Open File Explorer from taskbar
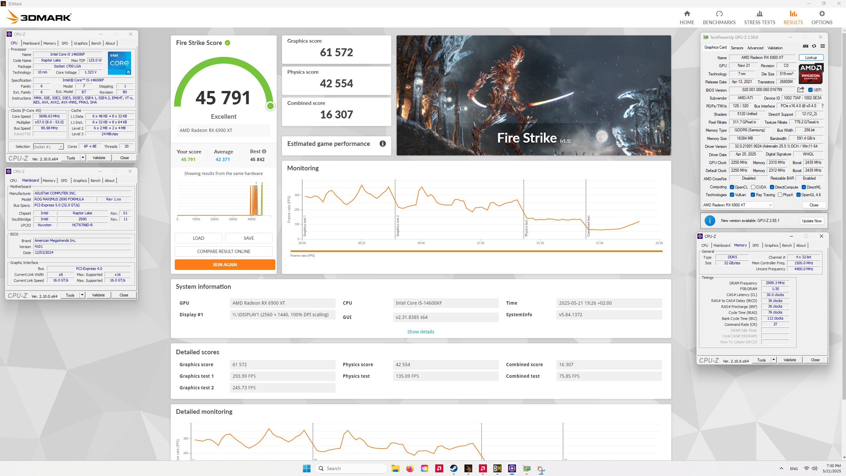 point(395,468)
